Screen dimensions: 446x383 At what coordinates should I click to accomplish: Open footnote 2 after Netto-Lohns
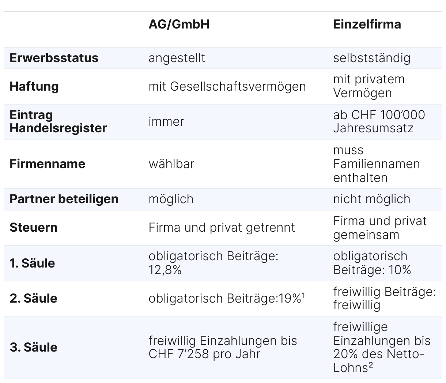pos(370,365)
